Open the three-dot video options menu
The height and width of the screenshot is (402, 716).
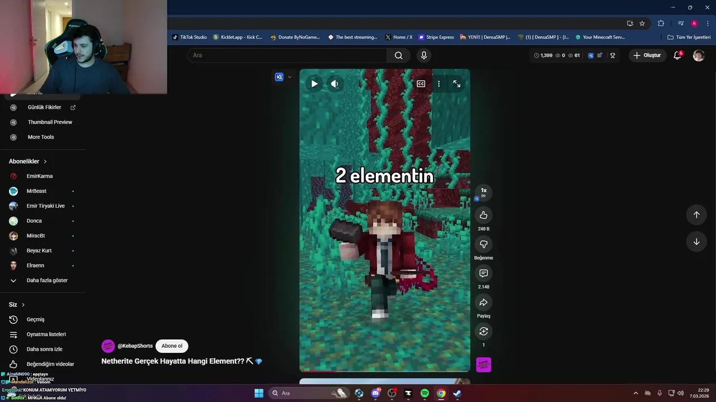439,84
